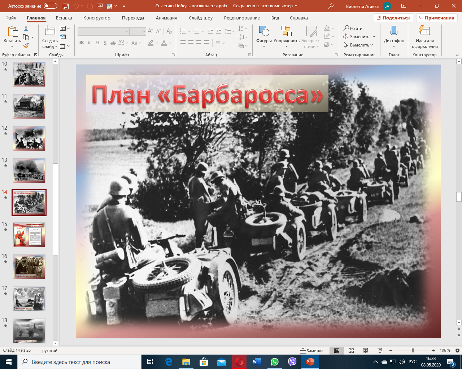Toggle the AutoSave (Автосохранение) switch
The height and width of the screenshot is (369, 462).
click(50, 6)
